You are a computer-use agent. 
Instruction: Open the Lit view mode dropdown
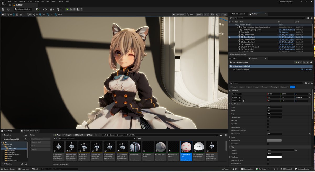click(200, 14)
